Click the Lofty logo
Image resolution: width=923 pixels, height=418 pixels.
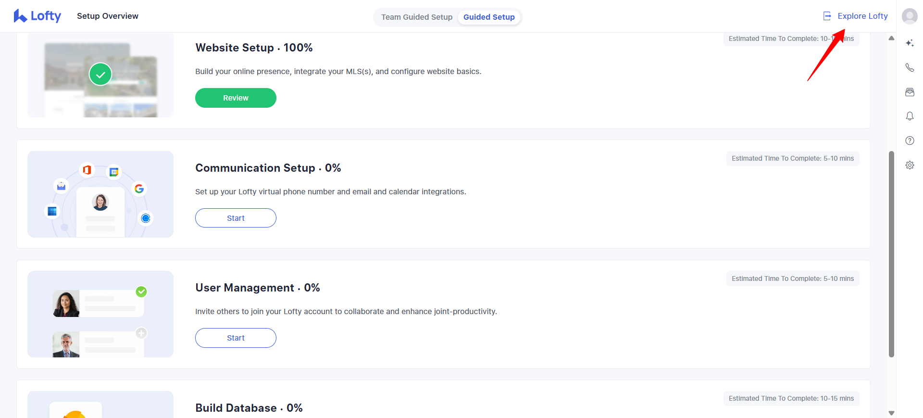pos(37,16)
